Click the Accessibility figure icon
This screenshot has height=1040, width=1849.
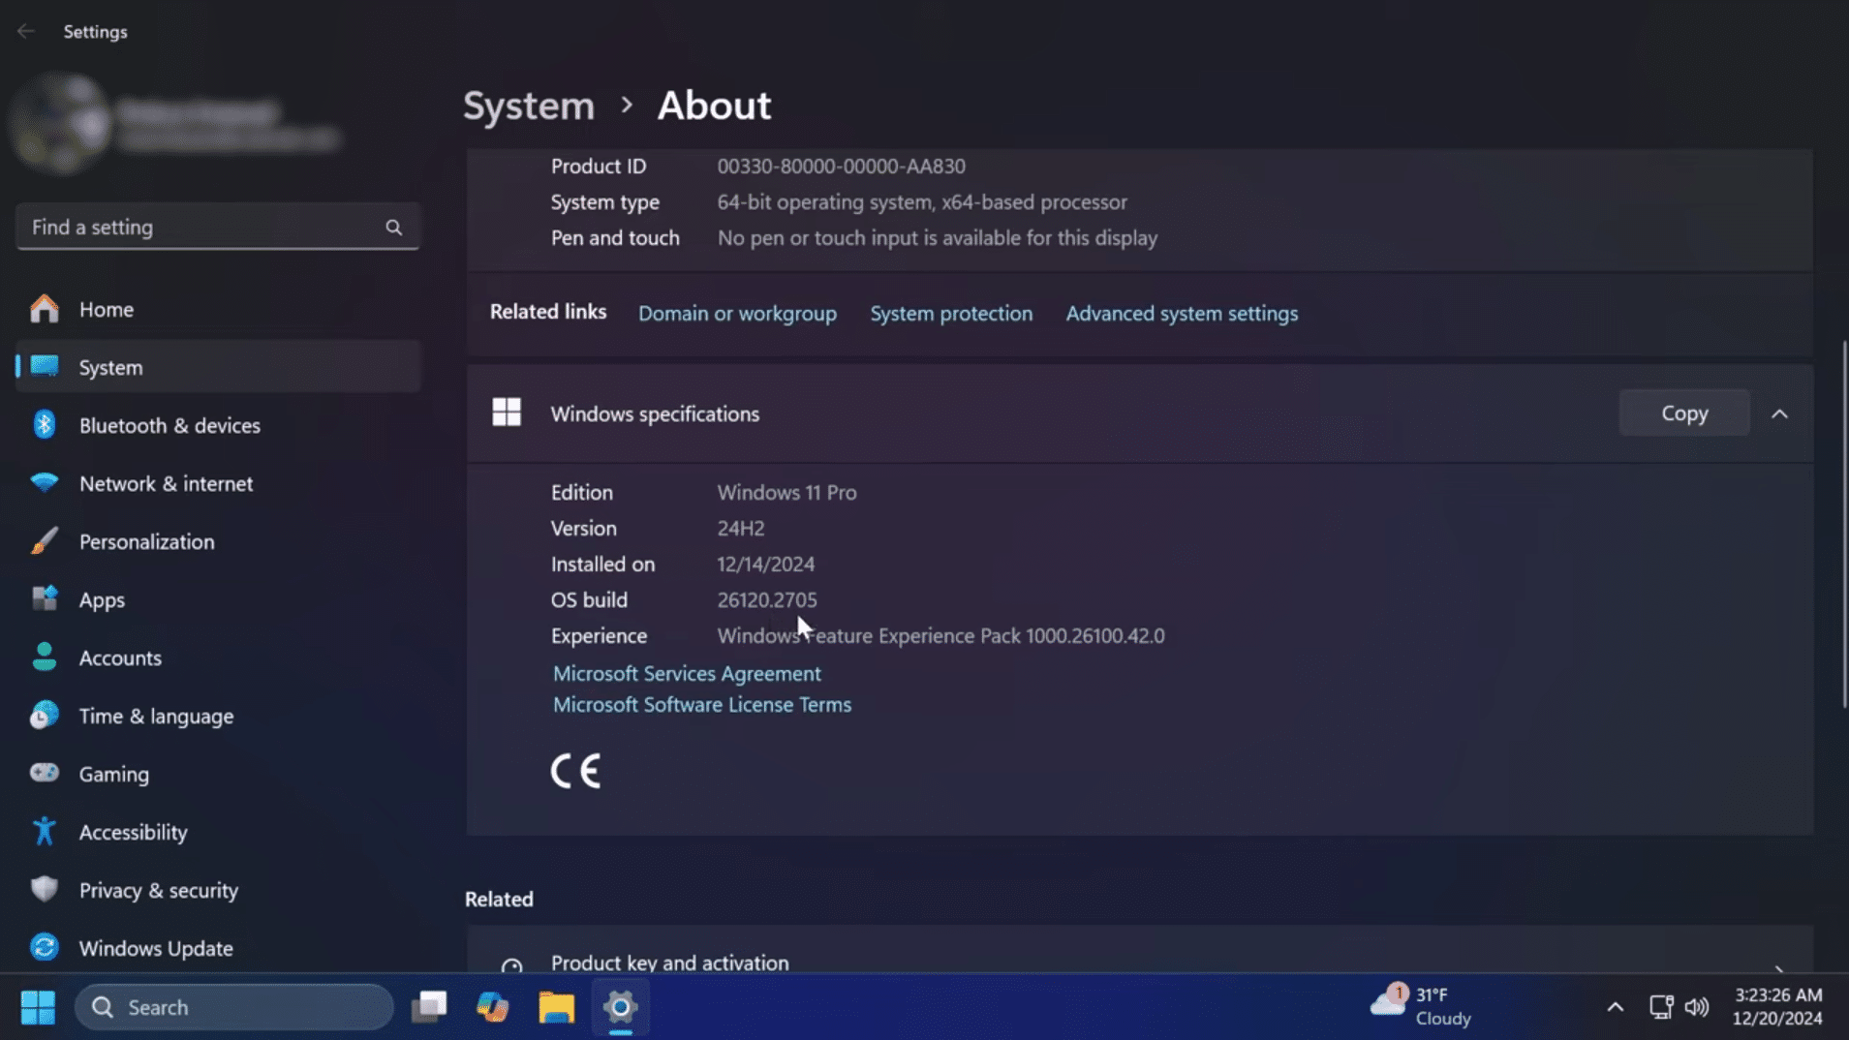(x=44, y=832)
